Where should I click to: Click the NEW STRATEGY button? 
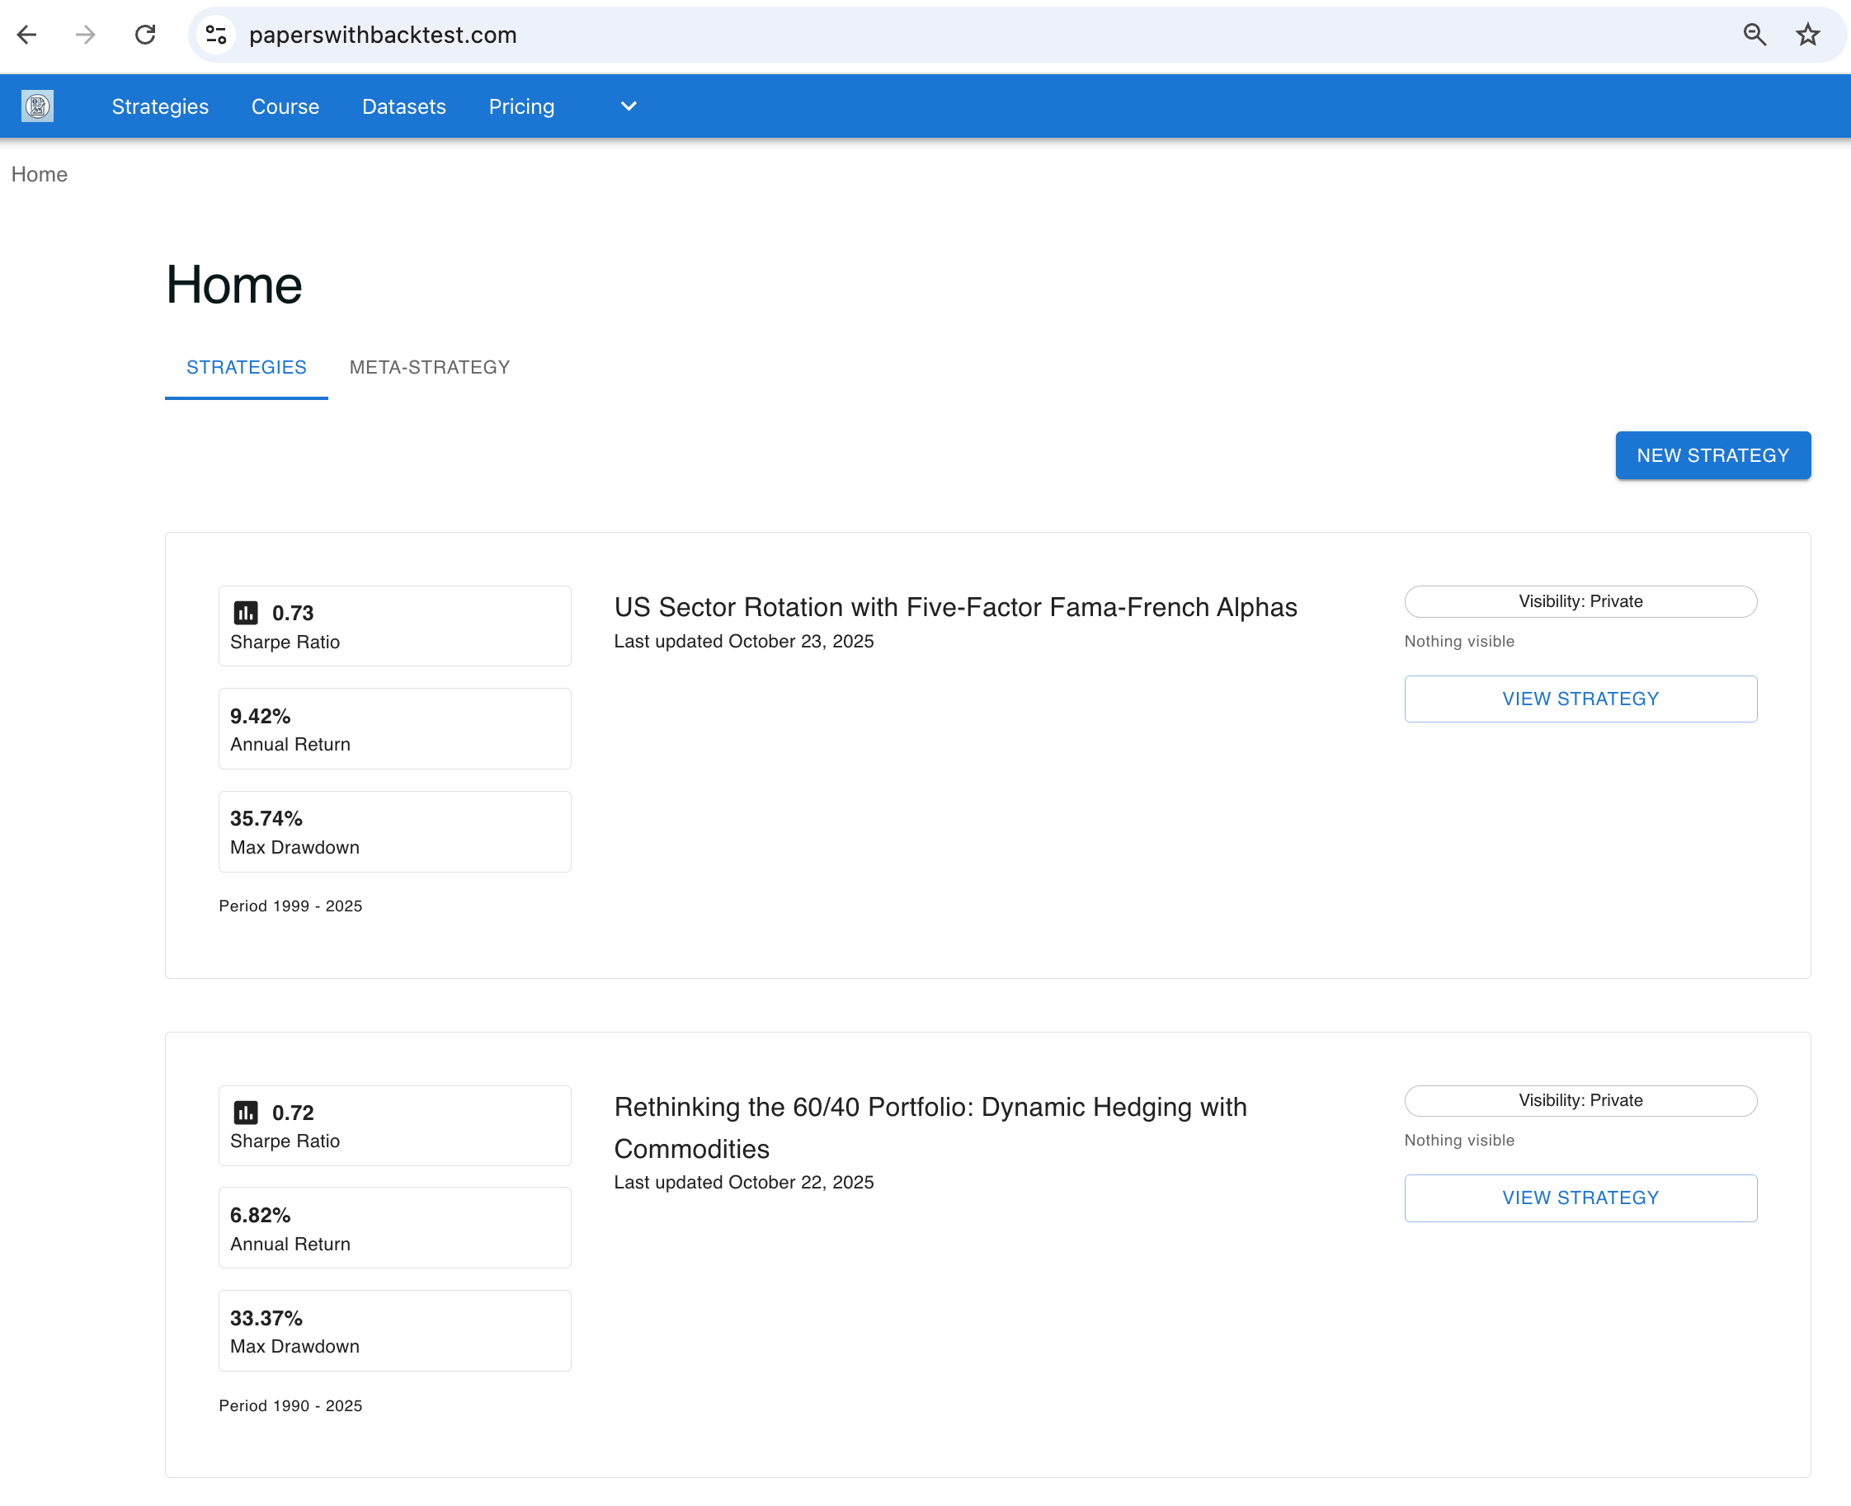(x=1712, y=455)
